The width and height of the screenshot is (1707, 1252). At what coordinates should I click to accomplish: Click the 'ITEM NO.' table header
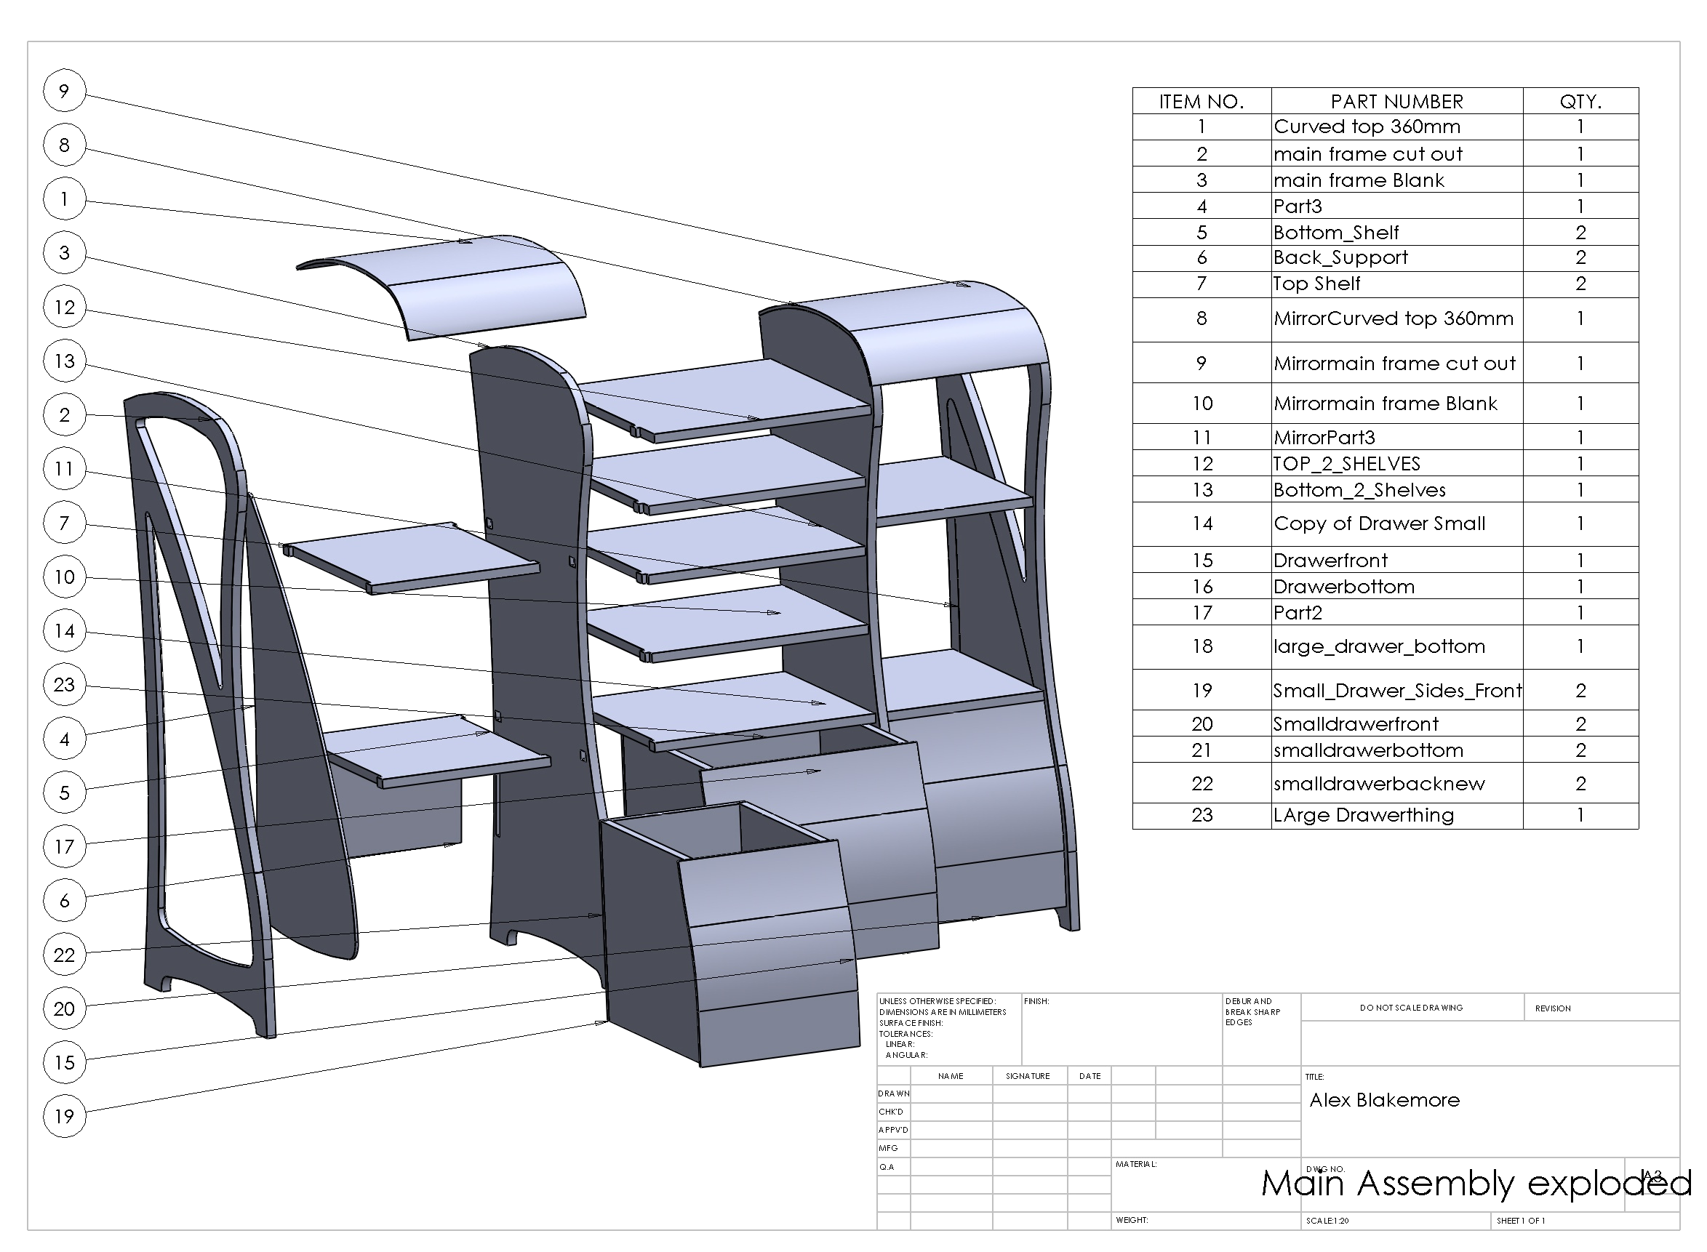1202,102
